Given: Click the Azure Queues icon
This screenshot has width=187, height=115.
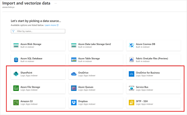Looking at the screenshot, I should [x=74, y=88].
